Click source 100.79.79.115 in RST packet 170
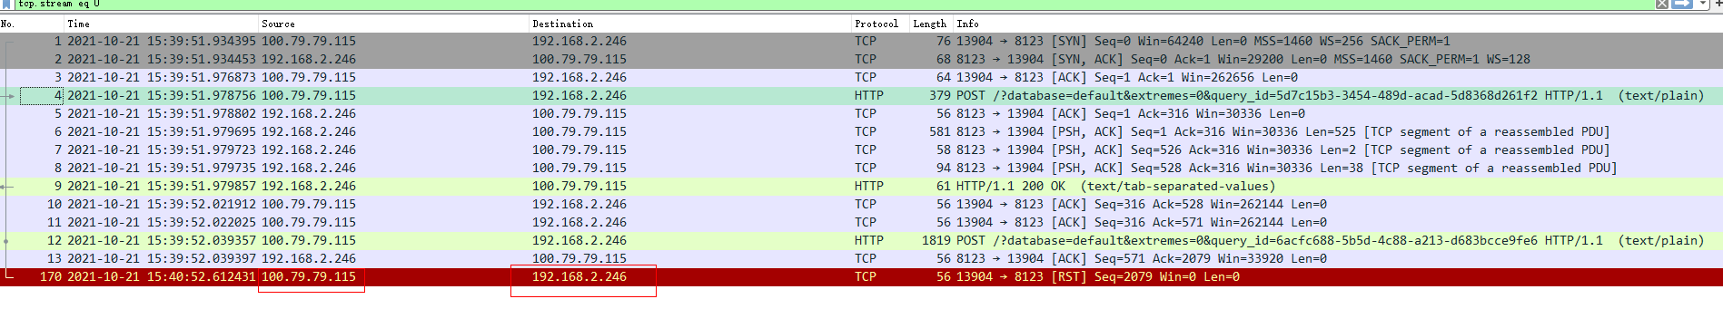The height and width of the screenshot is (328, 1723). pos(309,276)
